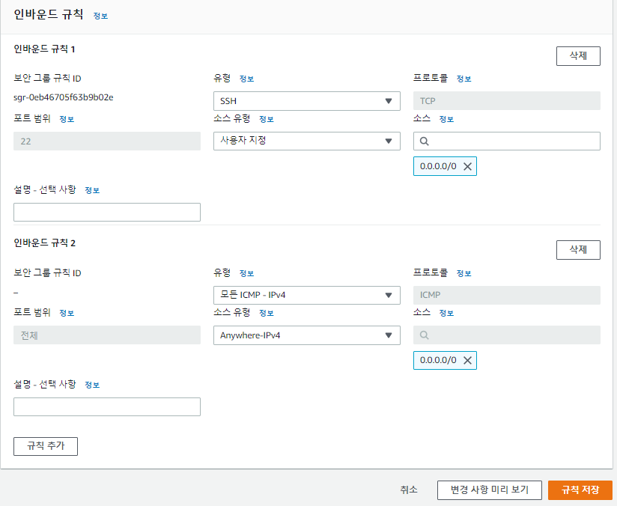Click the disabled port range field showing 전체
This screenshot has width=617, height=506.
tap(107, 335)
